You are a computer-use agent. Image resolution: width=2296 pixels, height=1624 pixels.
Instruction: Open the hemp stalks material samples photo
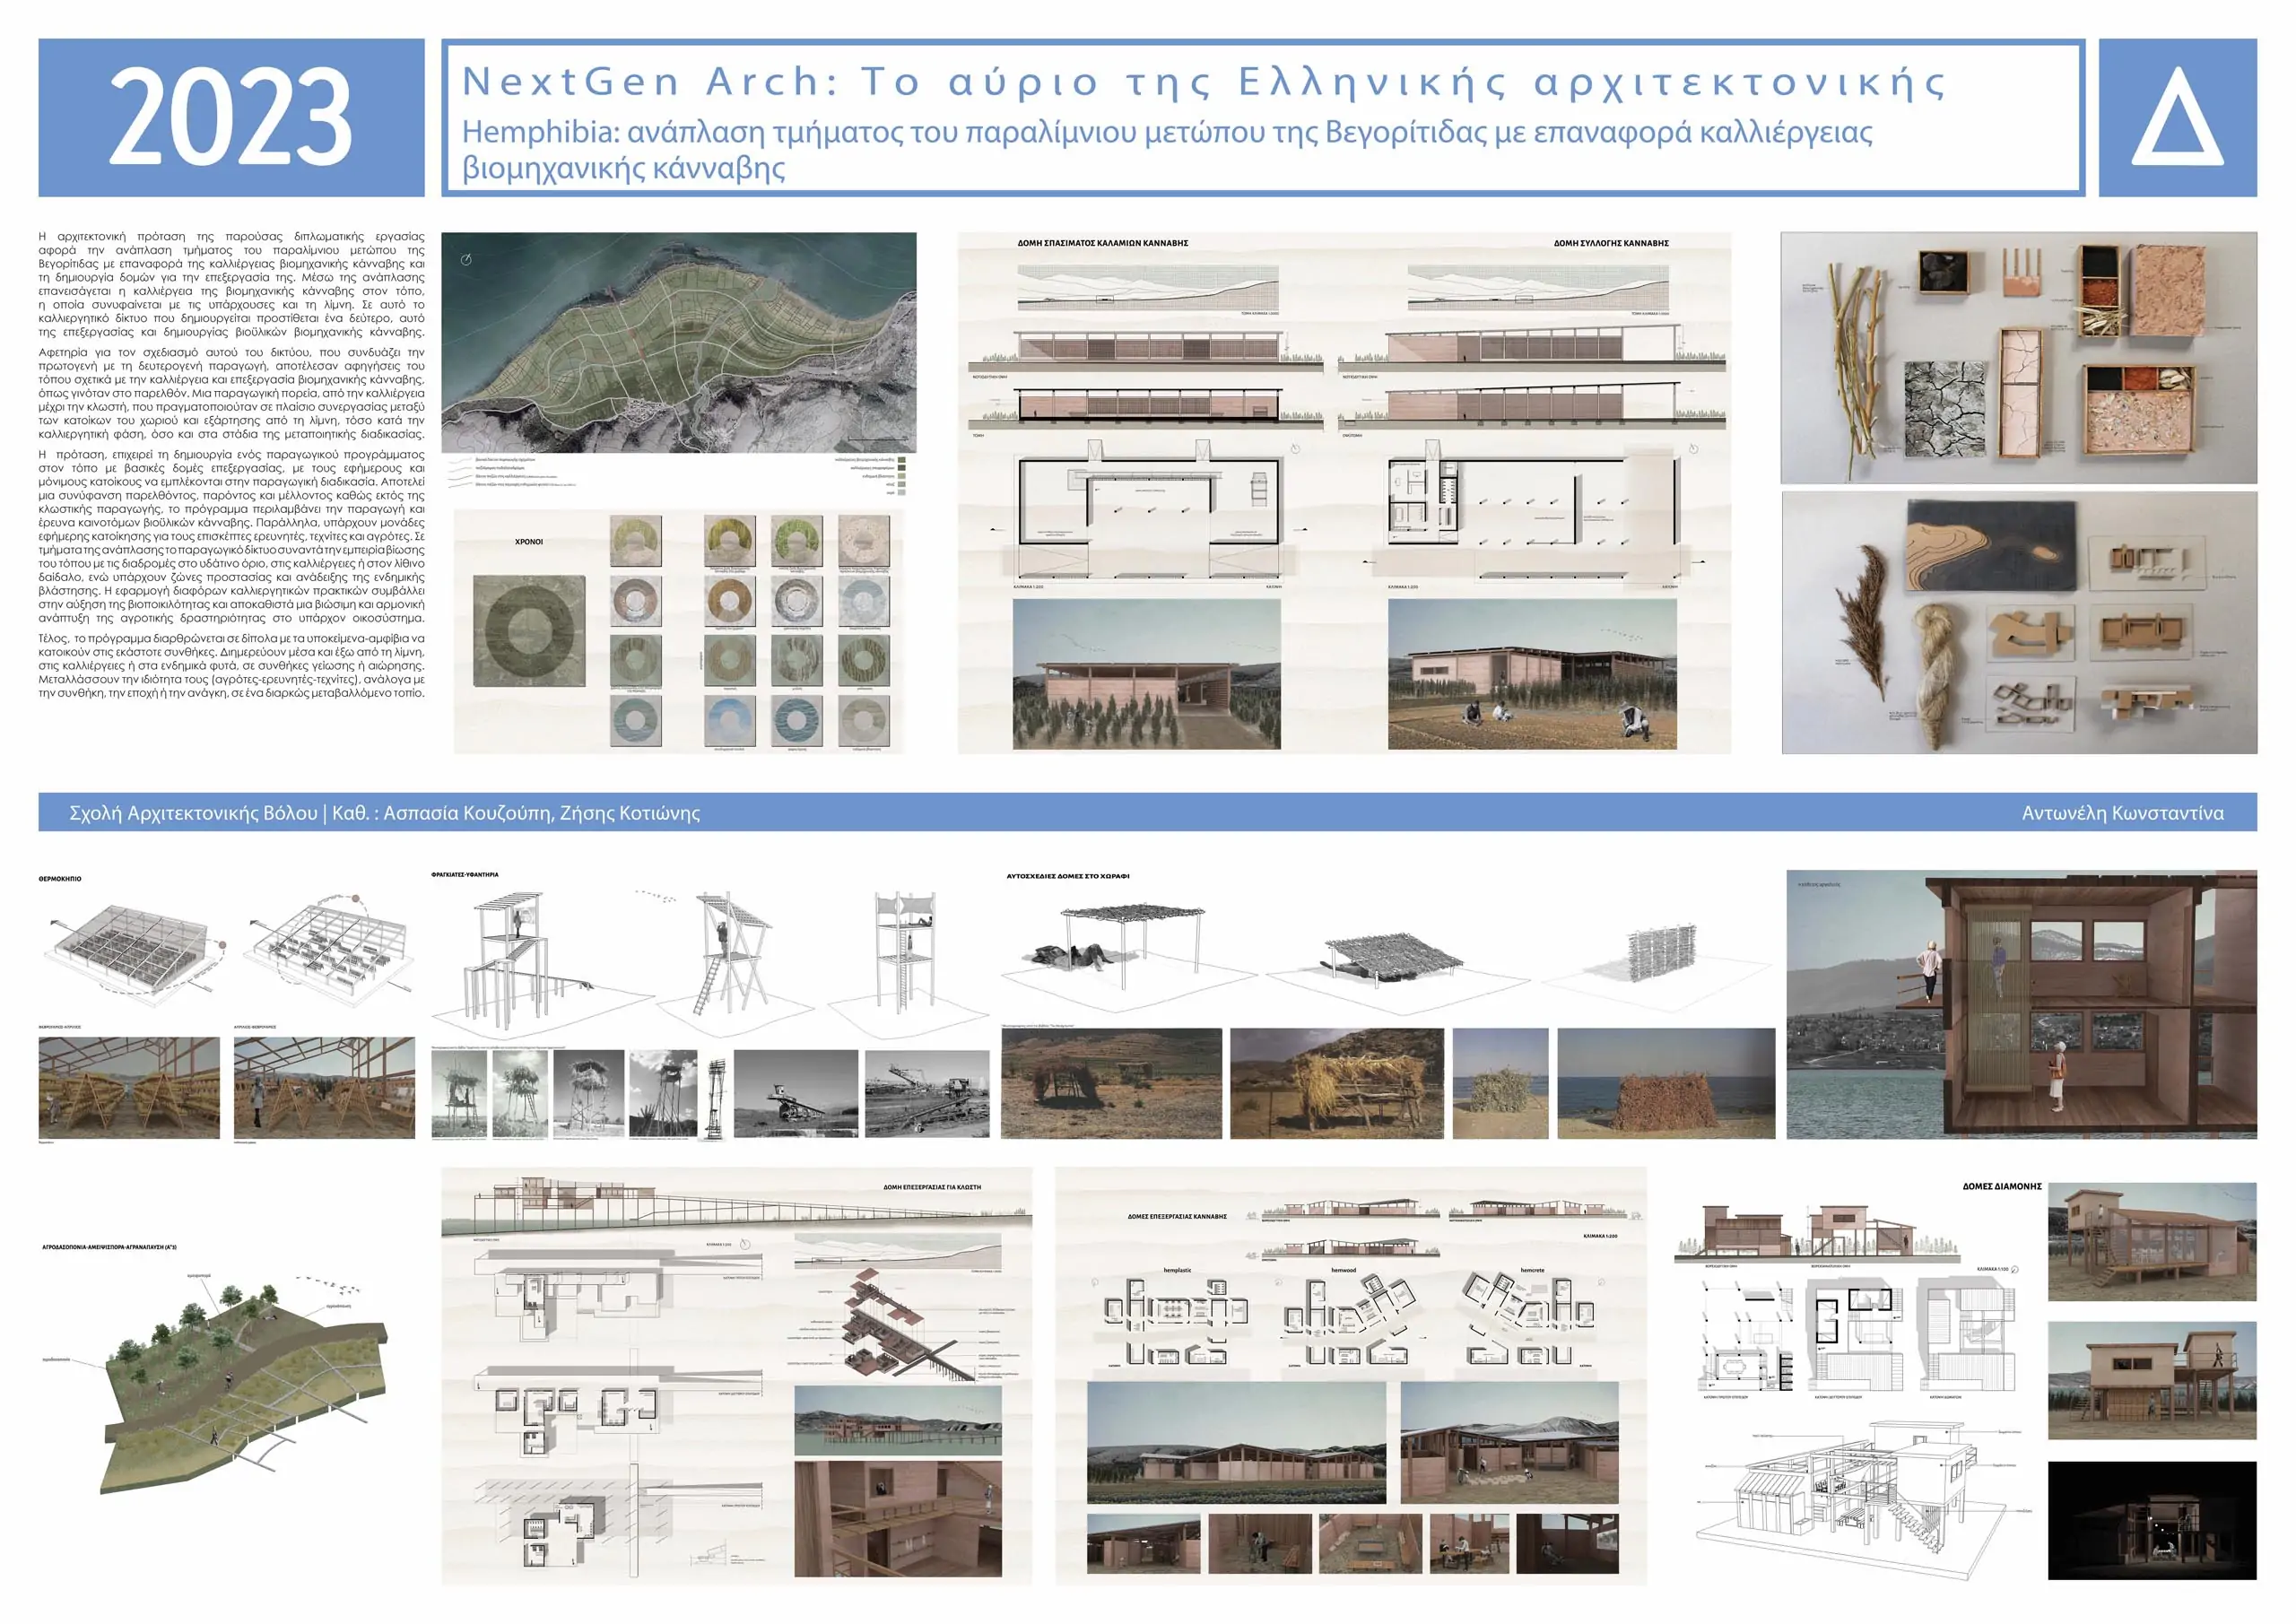tap(2018, 358)
